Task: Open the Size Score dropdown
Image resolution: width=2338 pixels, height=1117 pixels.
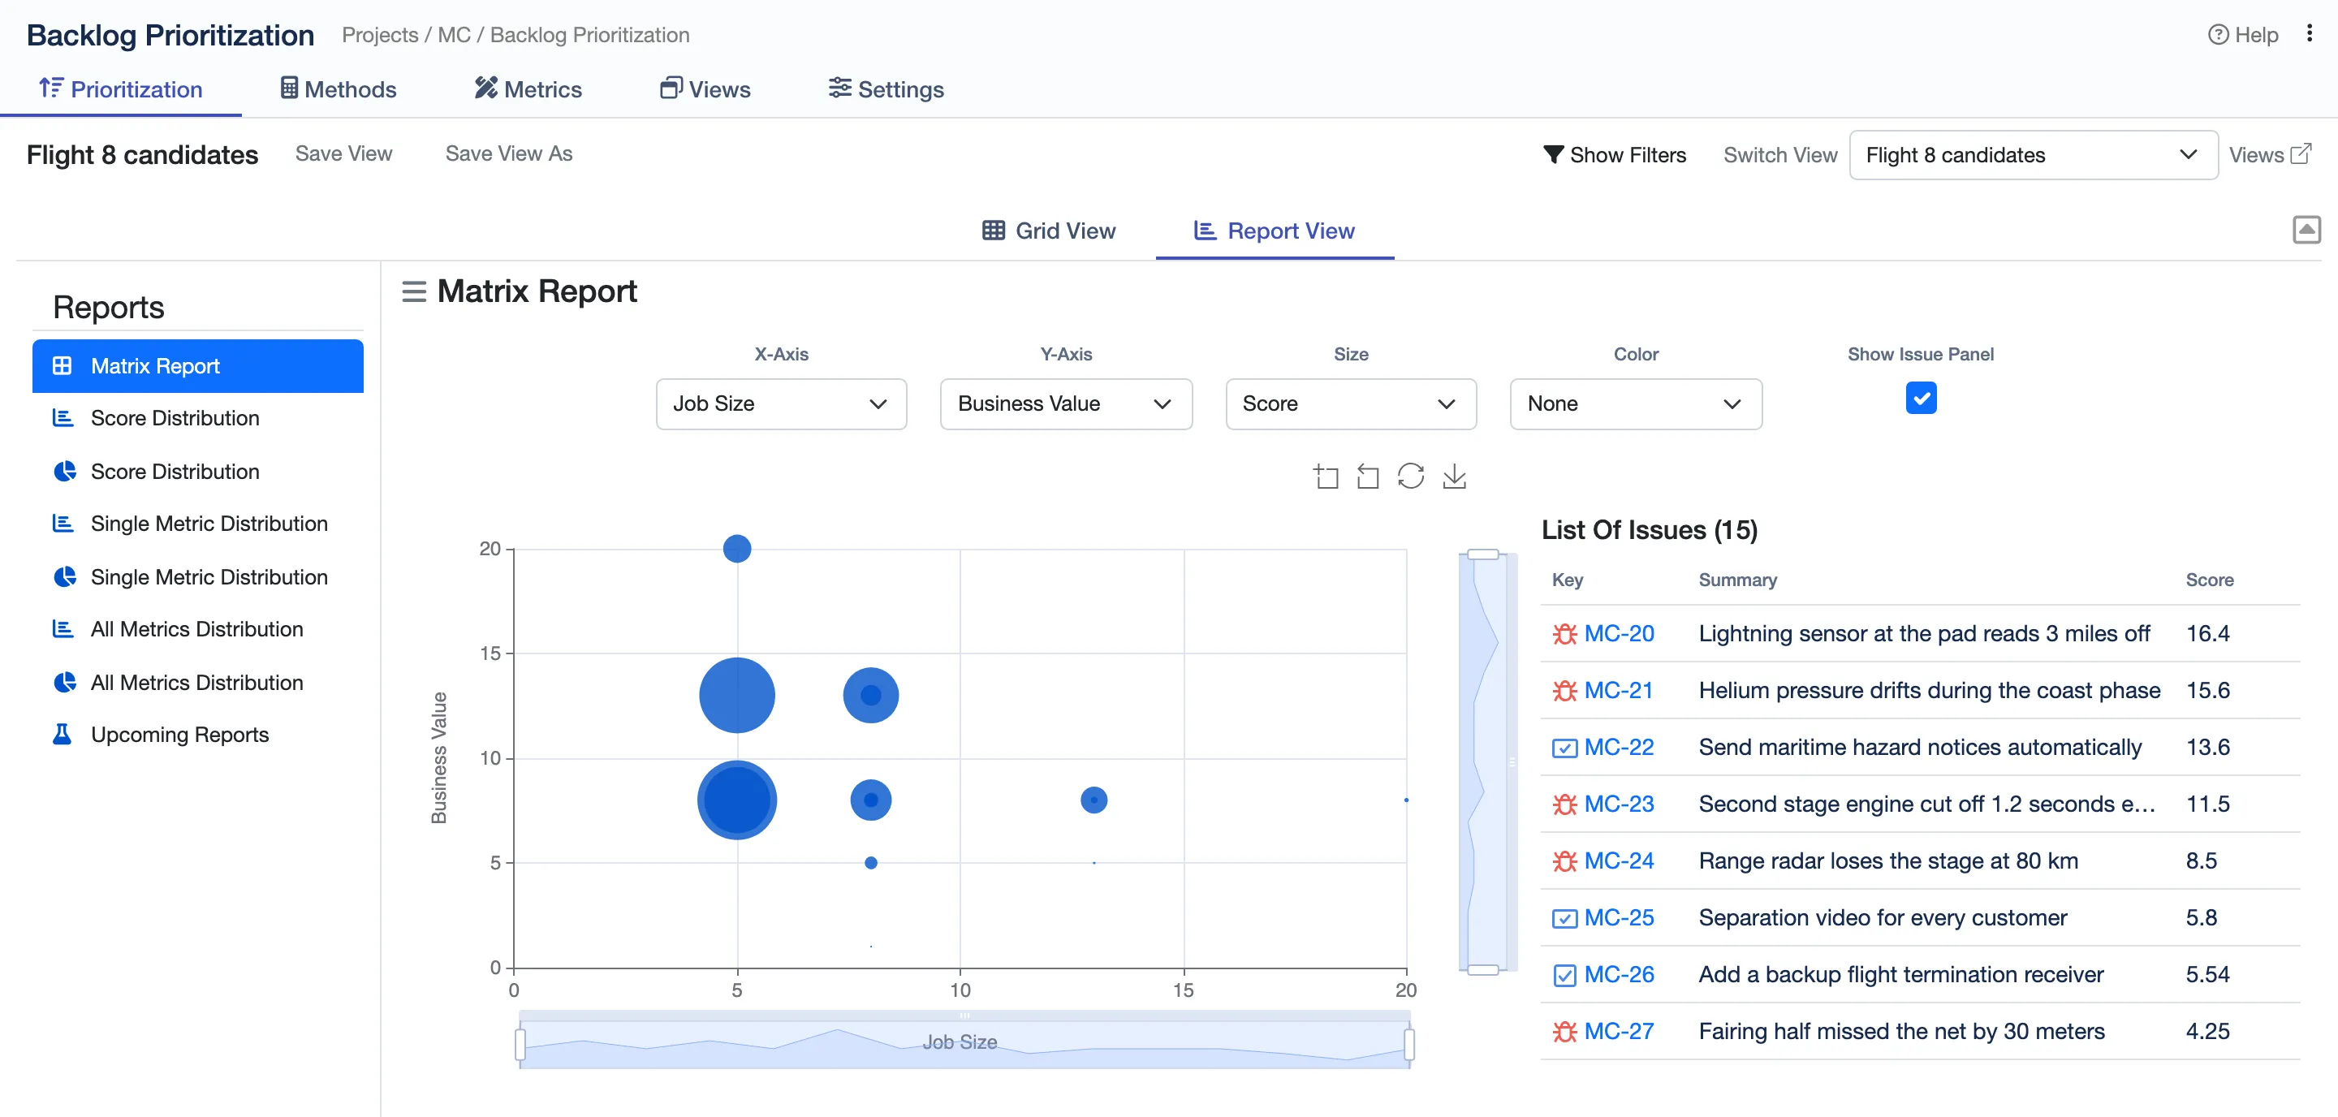Action: (x=1351, y=403)
